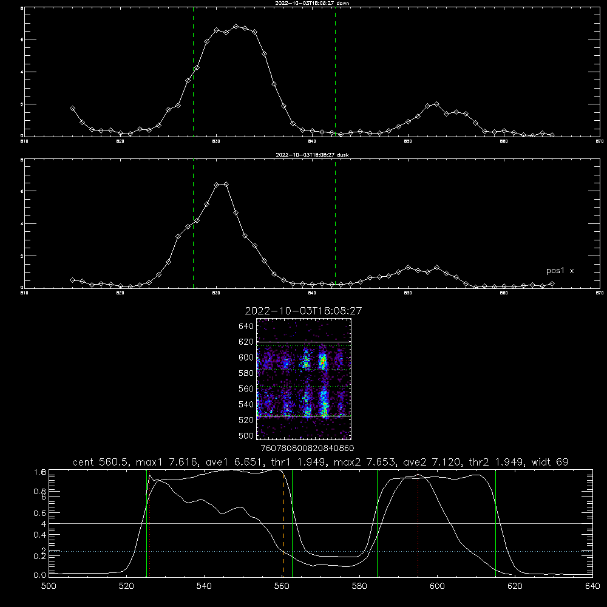Click bottom plot x-axis label 500
Screen dimensions: 607x607
[49, 586]
